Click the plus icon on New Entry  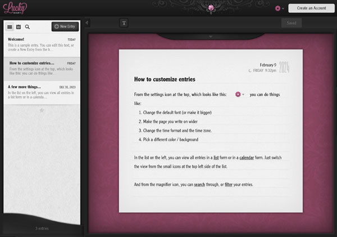tap(56, 26)
